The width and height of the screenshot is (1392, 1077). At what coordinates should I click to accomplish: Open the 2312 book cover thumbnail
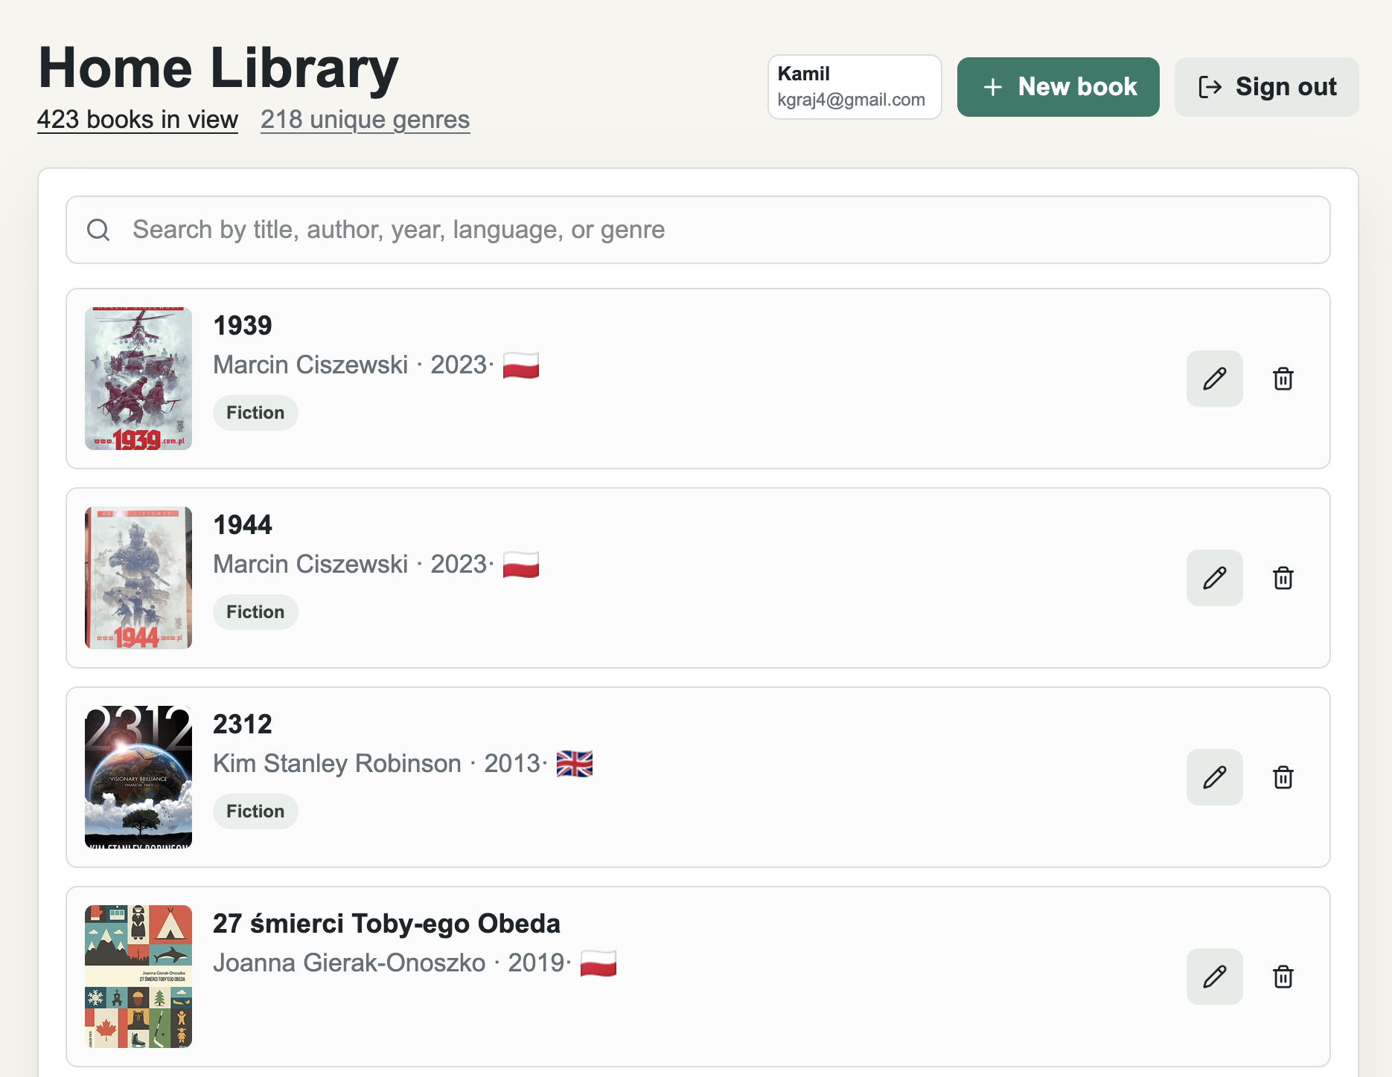[x=138, y=777]
